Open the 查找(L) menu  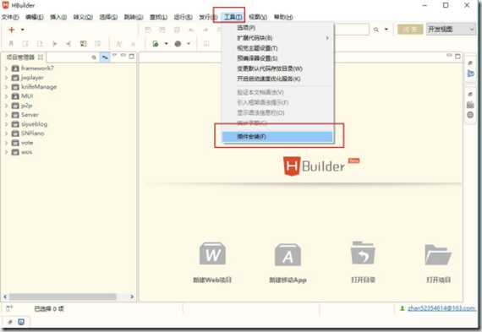click(158, 17)
